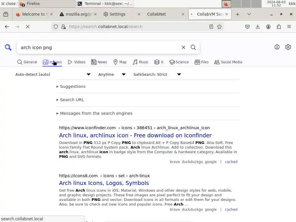
Task: Open the Anytime time range dropdown
Action: (112, 74)
